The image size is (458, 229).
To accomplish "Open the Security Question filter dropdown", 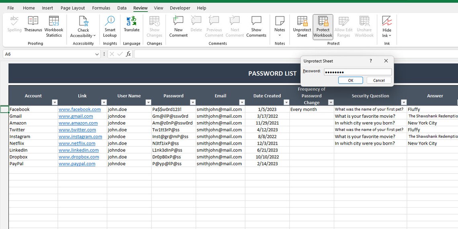I will click(404, 102).
